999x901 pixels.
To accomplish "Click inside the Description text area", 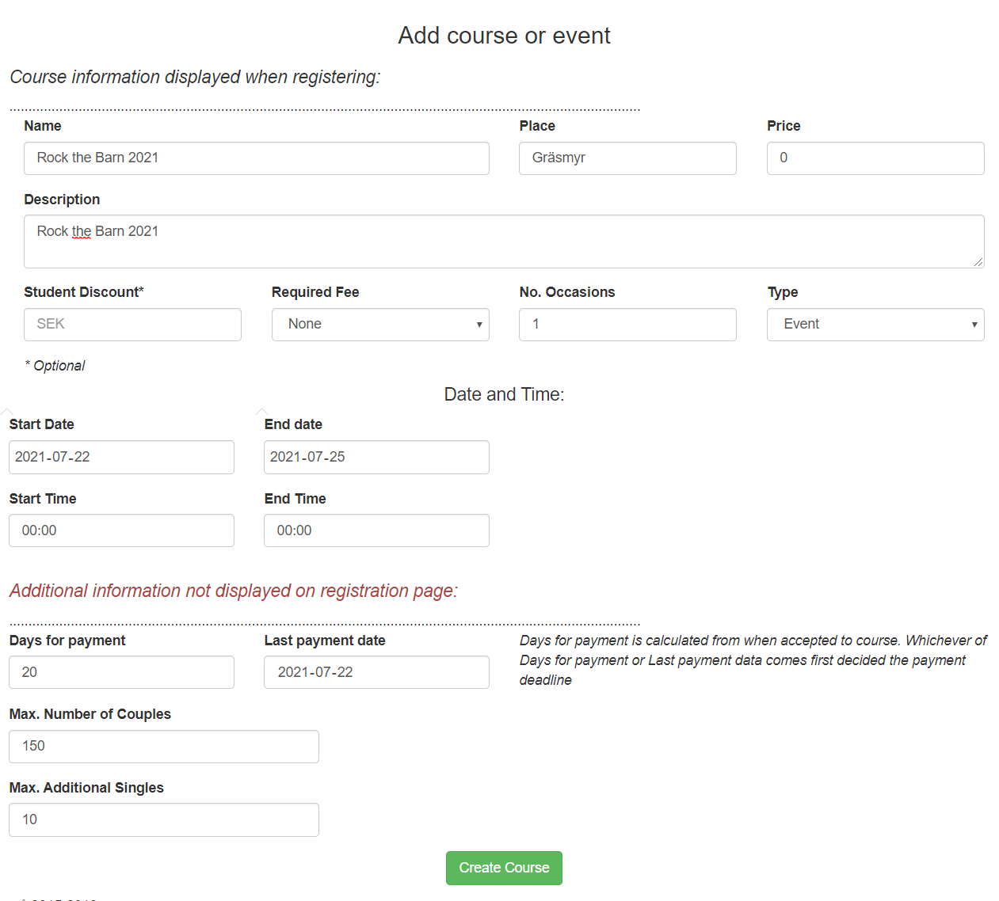I will tap(504, 241).
